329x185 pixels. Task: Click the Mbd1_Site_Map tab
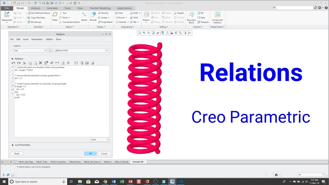(26, 162)
